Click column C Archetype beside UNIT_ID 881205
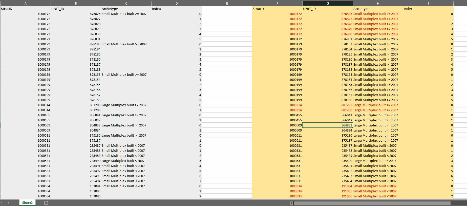The image size is (467, 206). point(126,105)
